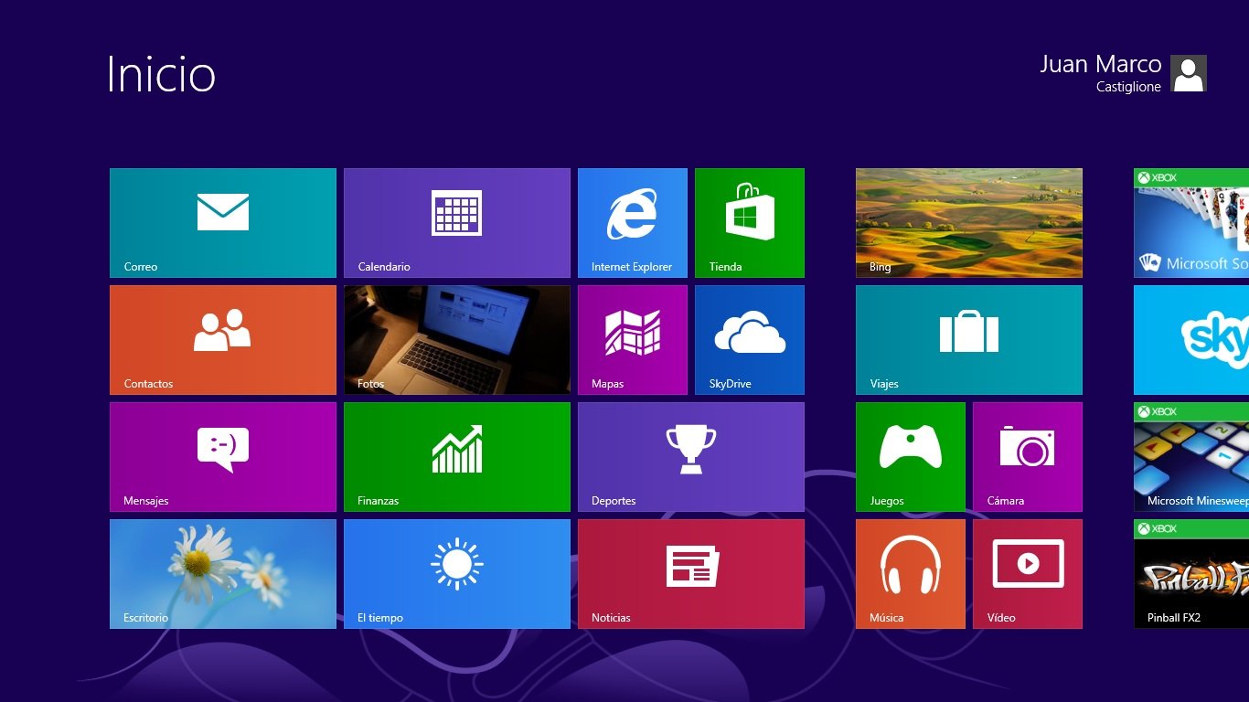The width and height of the screenshot is (1249, 702).
Task: Open the Deportes trophy tile
Action: coord(691,457)
